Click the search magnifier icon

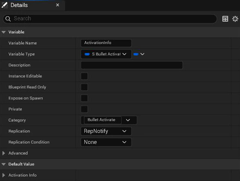click(x=8, y=19)
